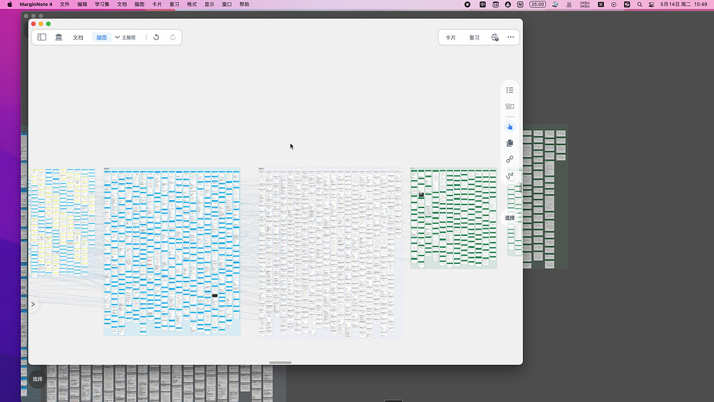Screen dimensions: 714x402
Task: Open the three-dots more options menu
Action: 511,38
